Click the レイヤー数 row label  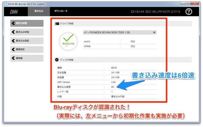click(x=63, y=92)
